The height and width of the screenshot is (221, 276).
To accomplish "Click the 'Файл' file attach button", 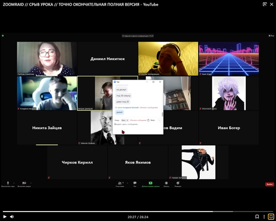I will coord(151,120).
